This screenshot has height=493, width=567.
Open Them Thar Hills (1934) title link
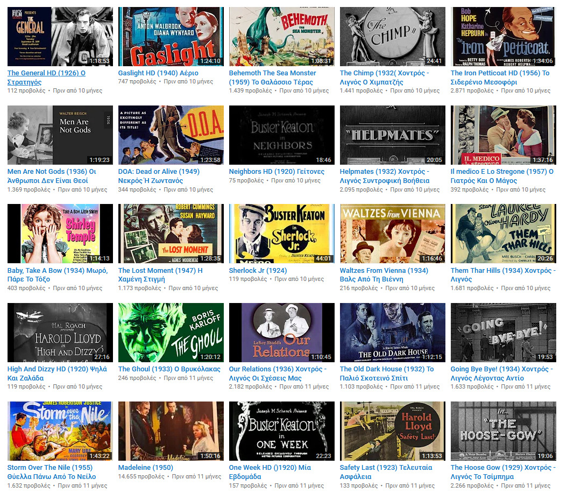coord(503,274)
